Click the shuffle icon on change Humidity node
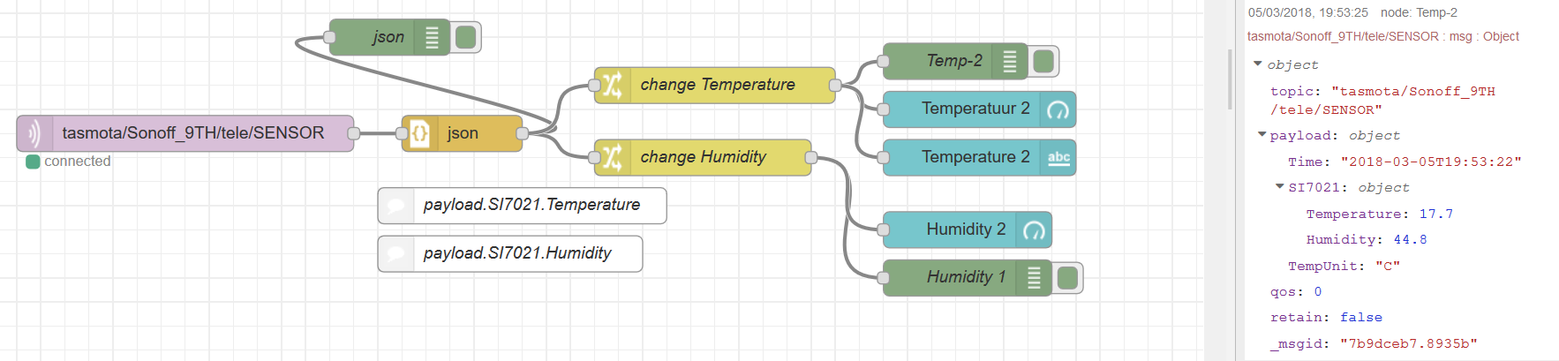Screen dimensions: 1559x361 [x=612, y=157]
